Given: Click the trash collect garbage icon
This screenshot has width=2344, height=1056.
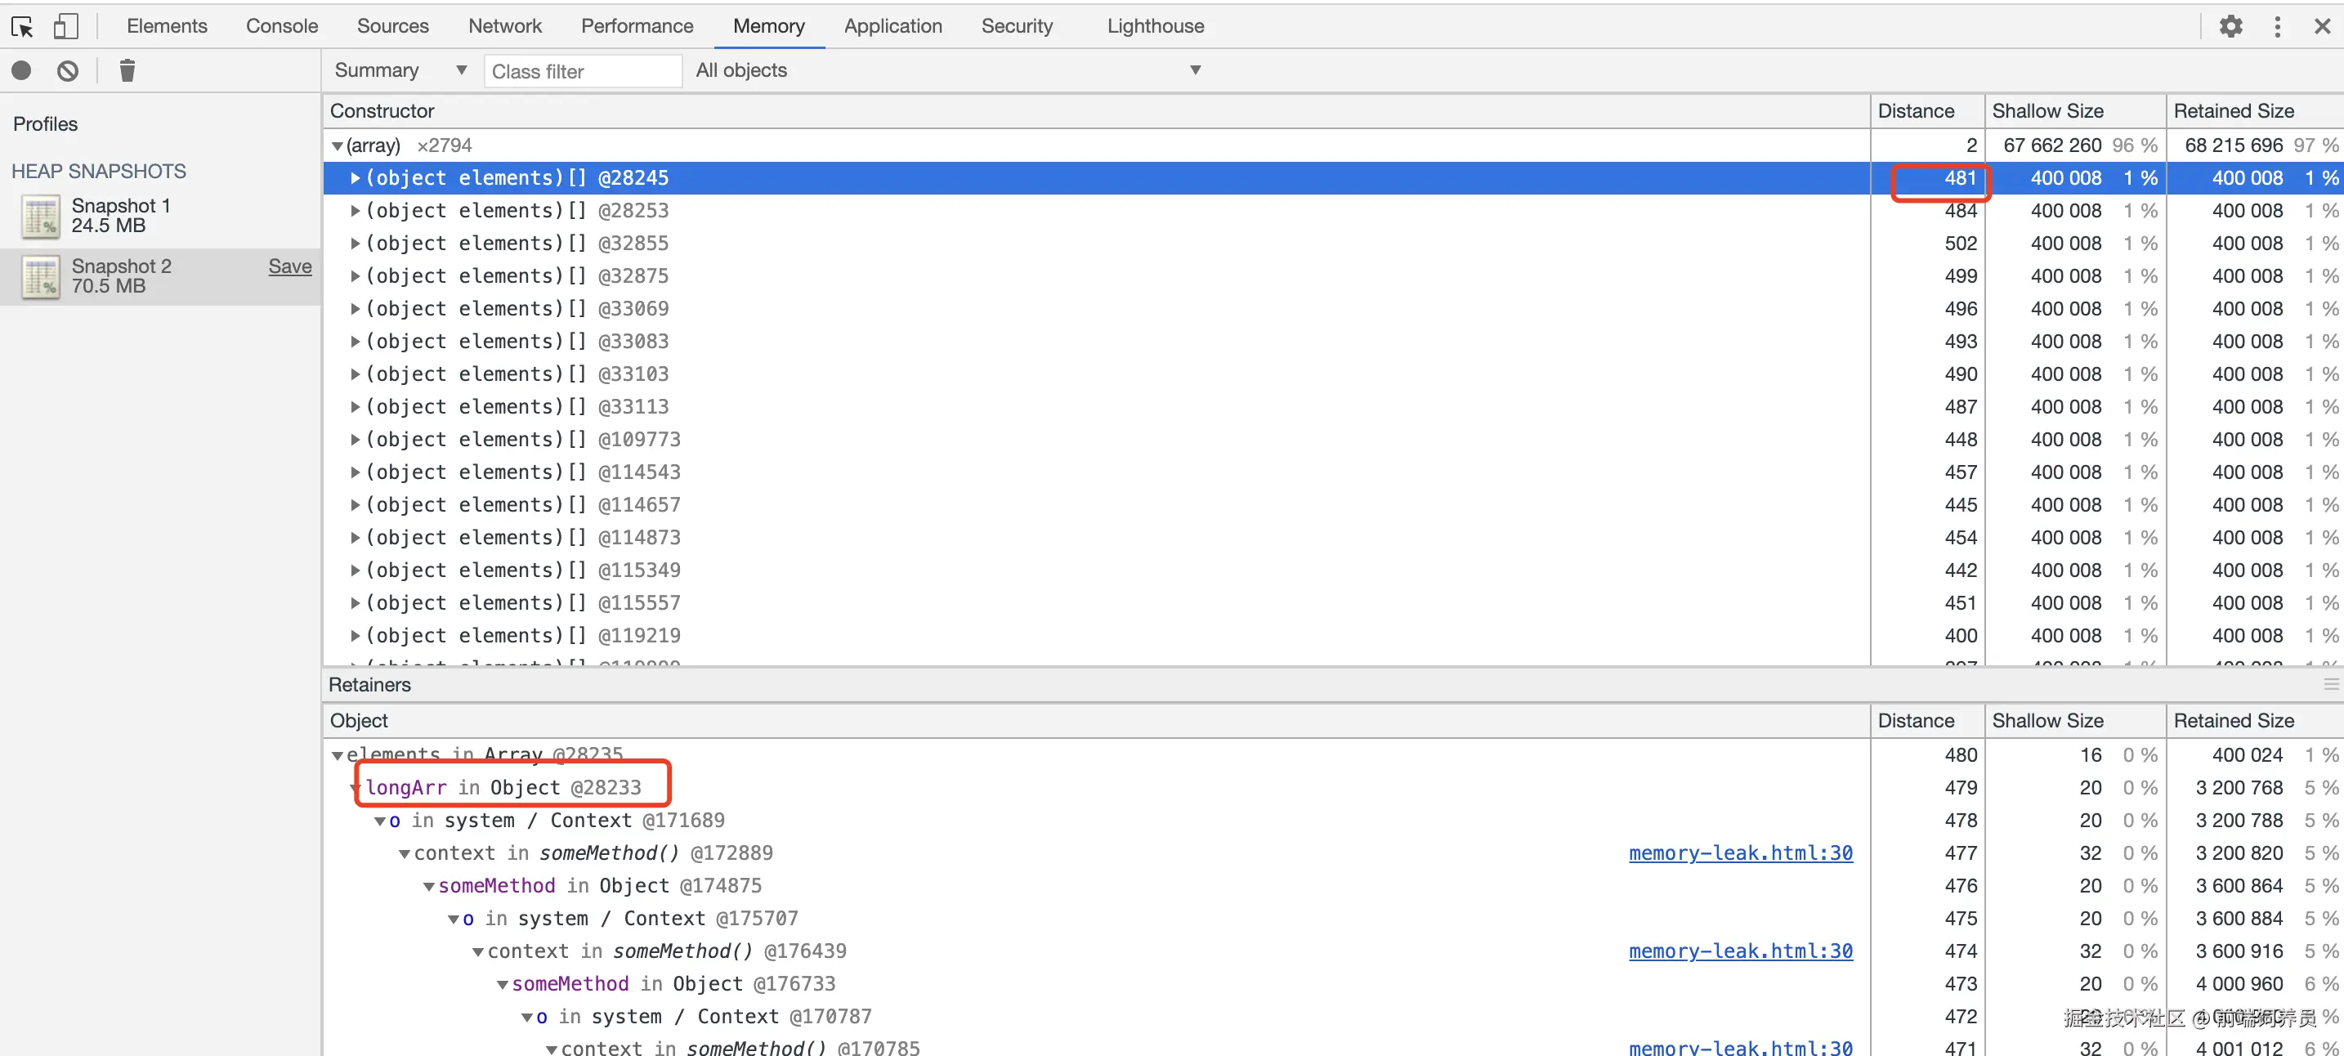Looking at the screenshot, I should pos(127,71).
